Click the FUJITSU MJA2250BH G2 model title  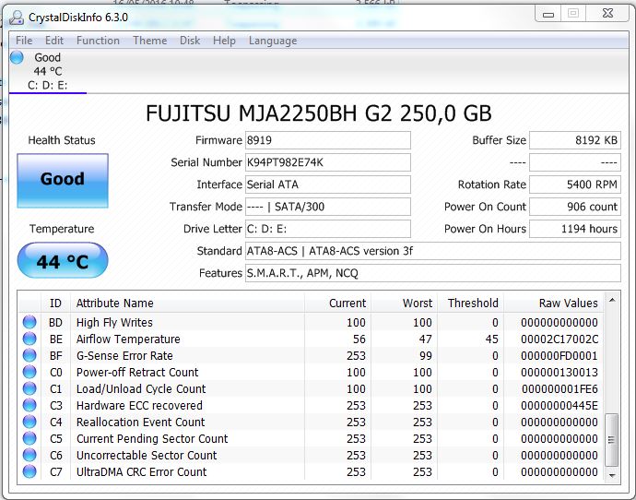[x=318, y=113]
